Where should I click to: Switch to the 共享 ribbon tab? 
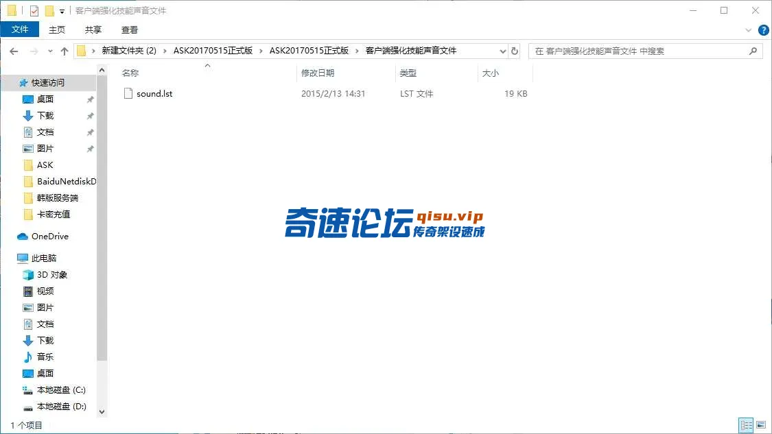point(93,30)
